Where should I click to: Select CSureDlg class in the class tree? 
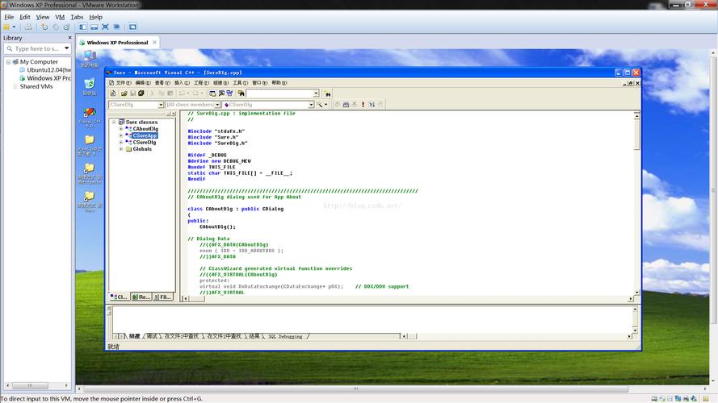pyautogui.click(x=145, y=142)
